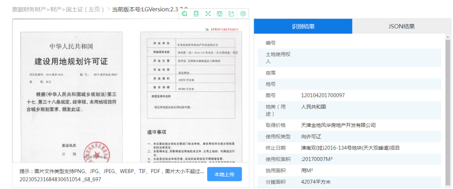This screenshot has width=453, height=189.
Task: Click the share export arrow icon
Action: 231,13
